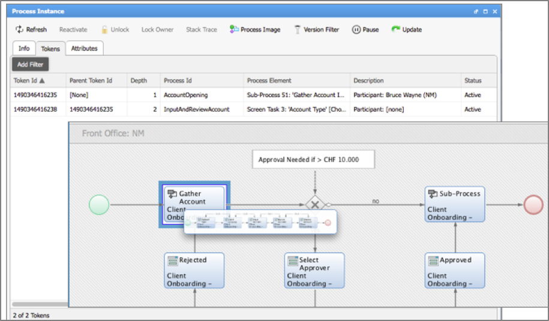This screenshot has height=321, width=549.
Task: Click the sub-process preview thumbnail popup
Action: (259, 222)
